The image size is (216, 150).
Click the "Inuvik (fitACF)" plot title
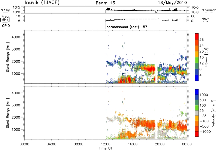click(42, 3)
